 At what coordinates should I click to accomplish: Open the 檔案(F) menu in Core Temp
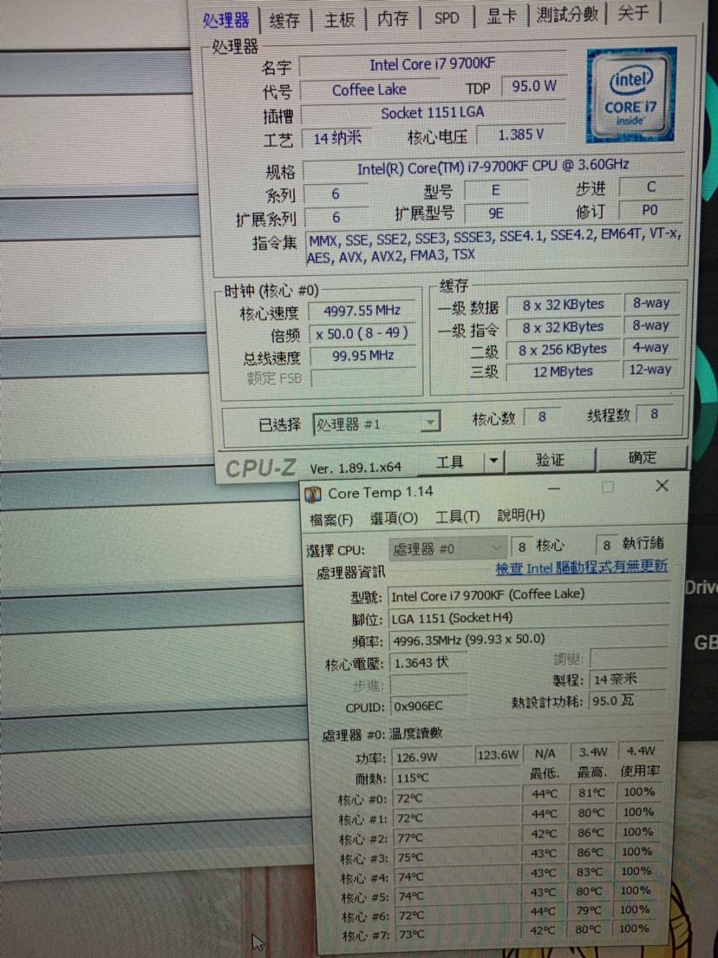331,519
